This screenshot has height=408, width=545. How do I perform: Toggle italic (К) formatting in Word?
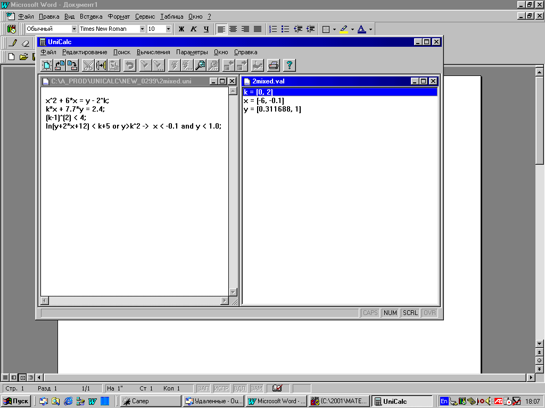pyautogui.click(x=194, y=29)
